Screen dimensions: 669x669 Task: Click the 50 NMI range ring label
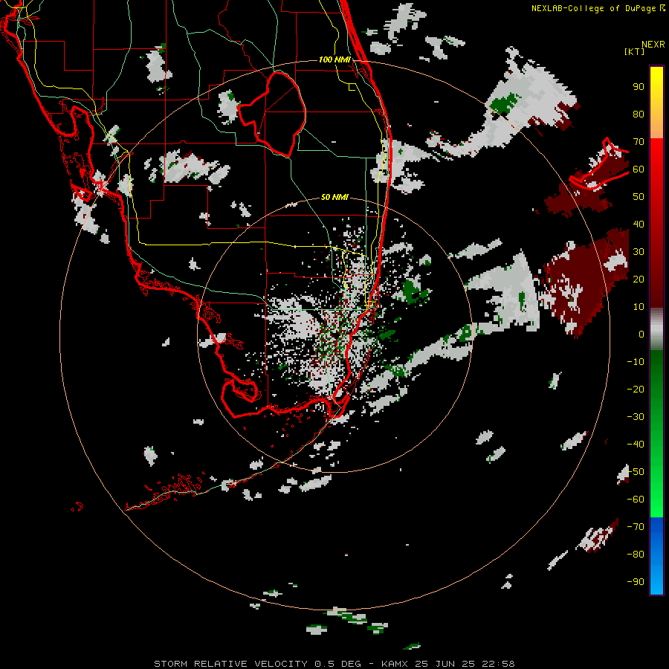click(334, 197)
